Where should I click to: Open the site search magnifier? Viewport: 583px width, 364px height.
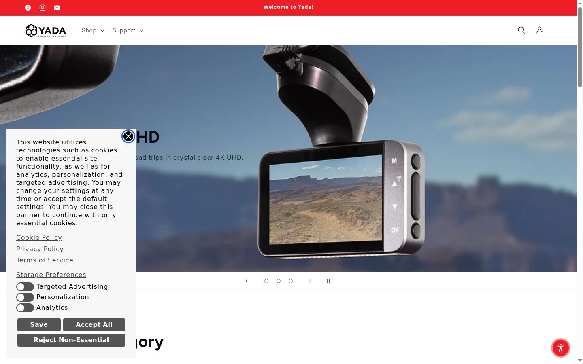pos(522,30)
